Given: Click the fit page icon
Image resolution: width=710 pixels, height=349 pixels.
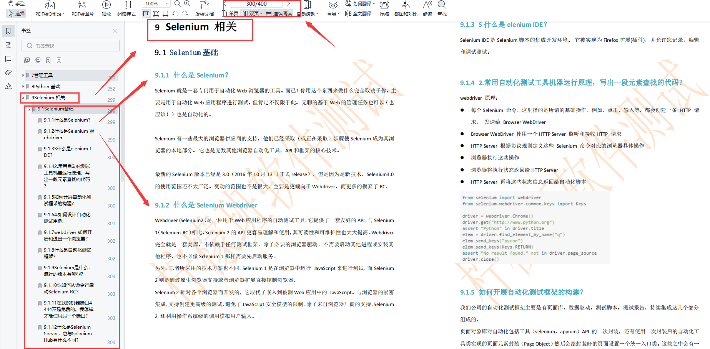Looking at the screenshot, I should tap(156, 13).
